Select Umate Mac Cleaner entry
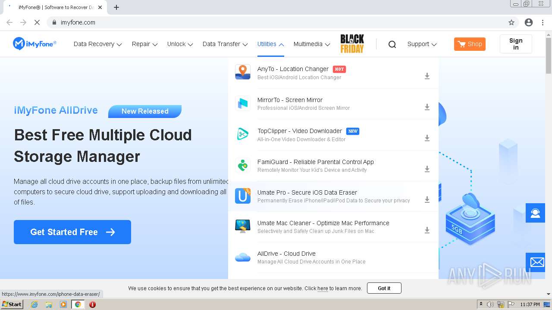 point(333,227)
